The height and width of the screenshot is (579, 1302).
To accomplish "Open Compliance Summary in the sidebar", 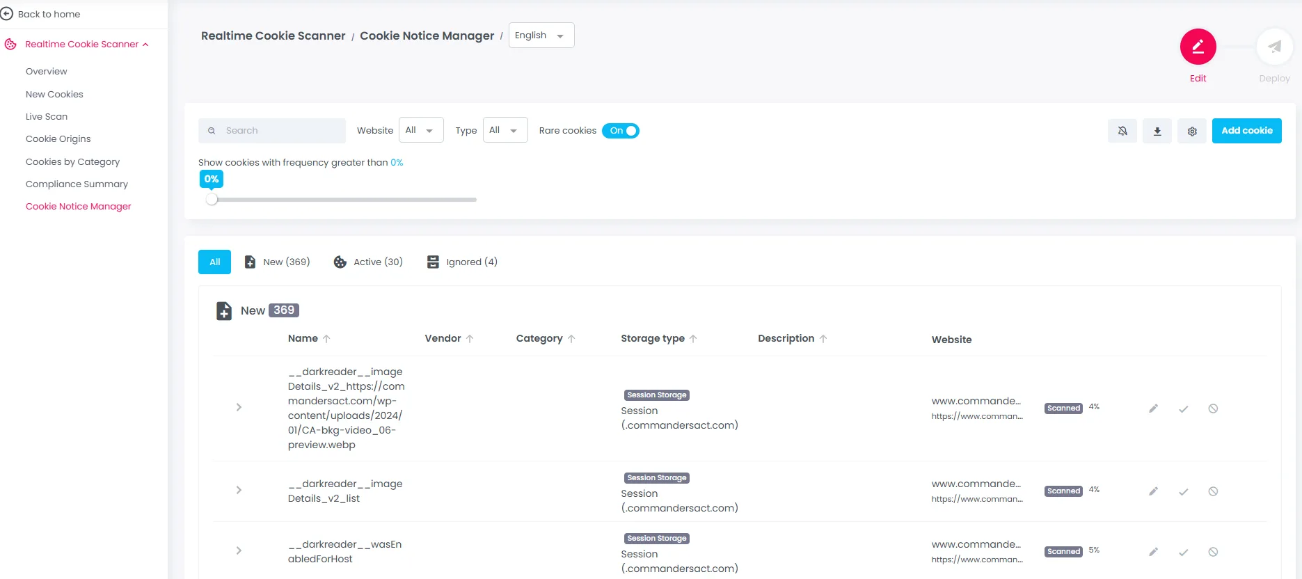I will coord(77,184).
